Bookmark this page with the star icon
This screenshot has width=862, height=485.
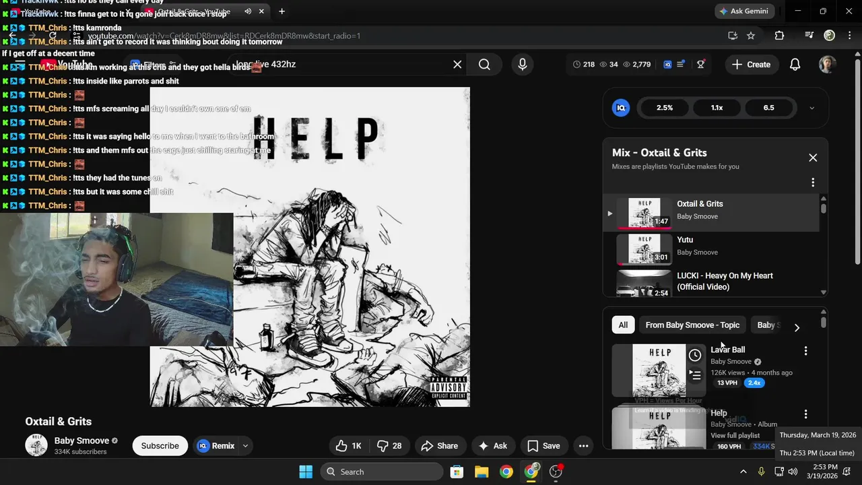[751, 36]
